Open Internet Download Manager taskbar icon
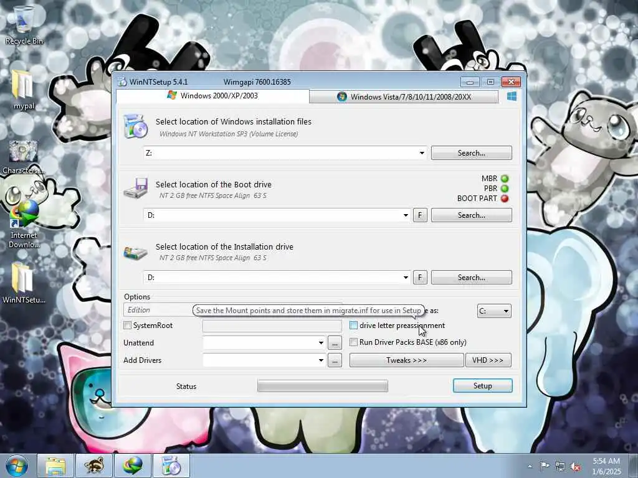The height and width of the screenshot is (478, 638). click(133, 466)
